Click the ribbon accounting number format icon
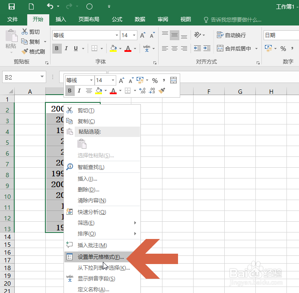Image resolution: width=299 pixels, height=293 pixels. (268, 48)
